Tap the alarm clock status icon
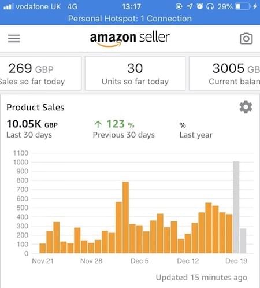 [x=200, y=6]
